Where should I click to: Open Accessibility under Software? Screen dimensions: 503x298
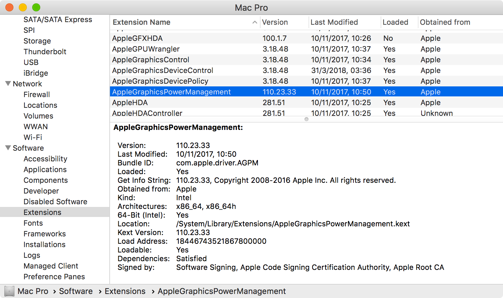coord(45,159)
